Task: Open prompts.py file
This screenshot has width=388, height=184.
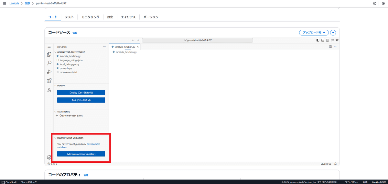Action: (x=66, y=68)
